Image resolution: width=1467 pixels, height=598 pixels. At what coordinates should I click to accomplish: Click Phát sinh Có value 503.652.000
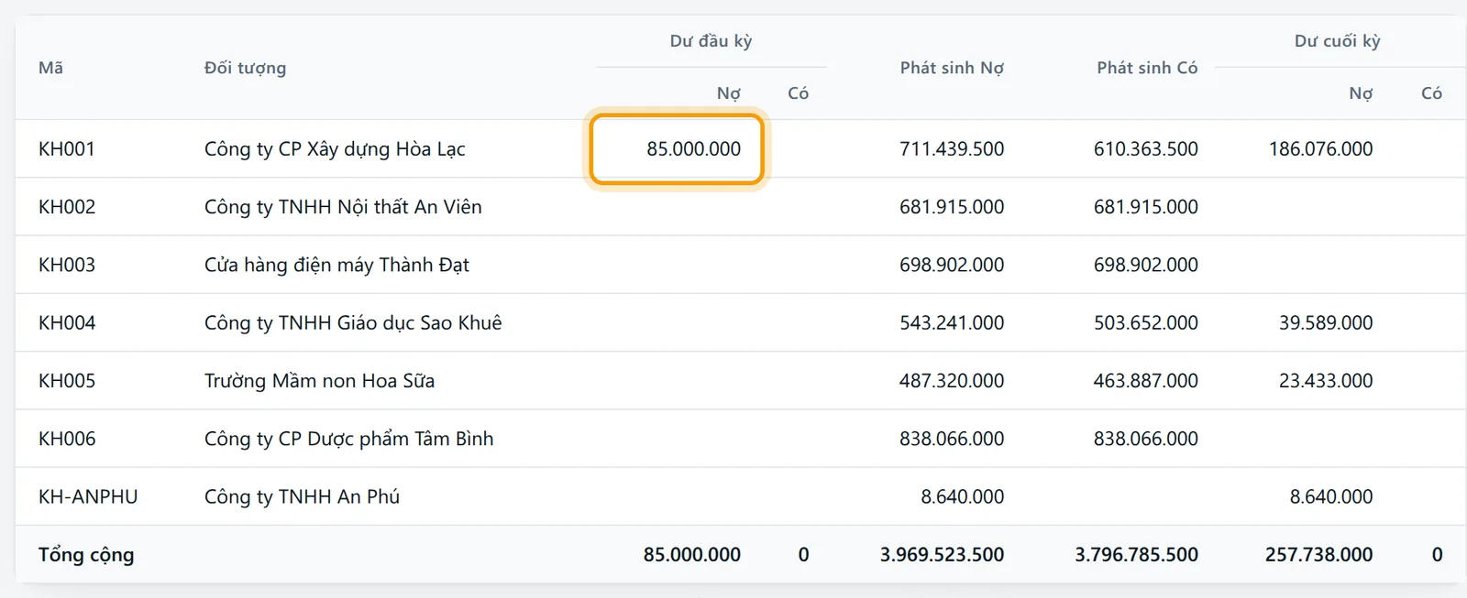[1146, 322]
